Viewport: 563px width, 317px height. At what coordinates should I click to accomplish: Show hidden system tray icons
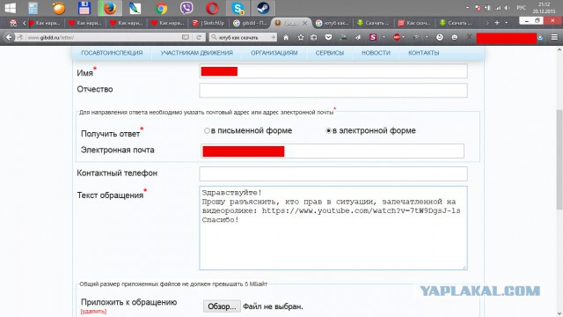pyautogui.click(x=467, y=8)
